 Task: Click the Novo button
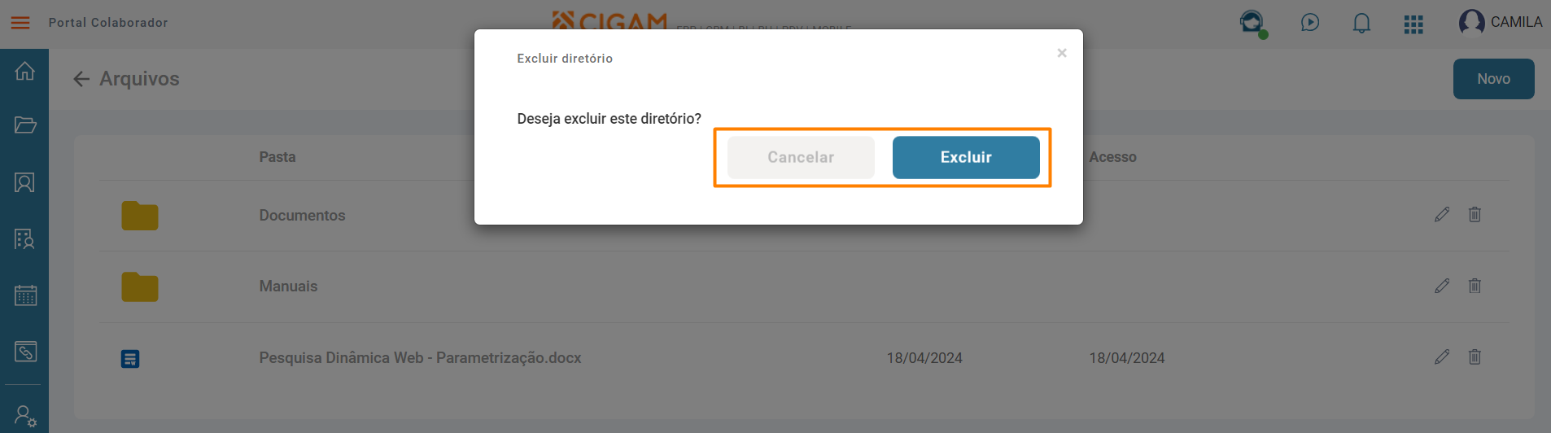pyautogui.click(x=1494, y=79)
